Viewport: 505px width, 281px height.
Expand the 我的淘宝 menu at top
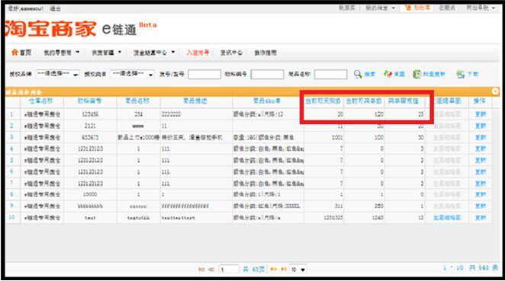click(380, 8)
